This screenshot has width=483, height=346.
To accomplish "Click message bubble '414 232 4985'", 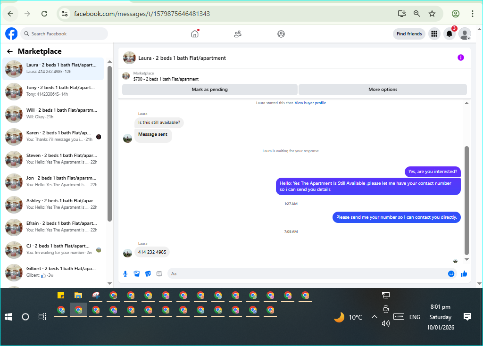I will click(x=152, y=252).
